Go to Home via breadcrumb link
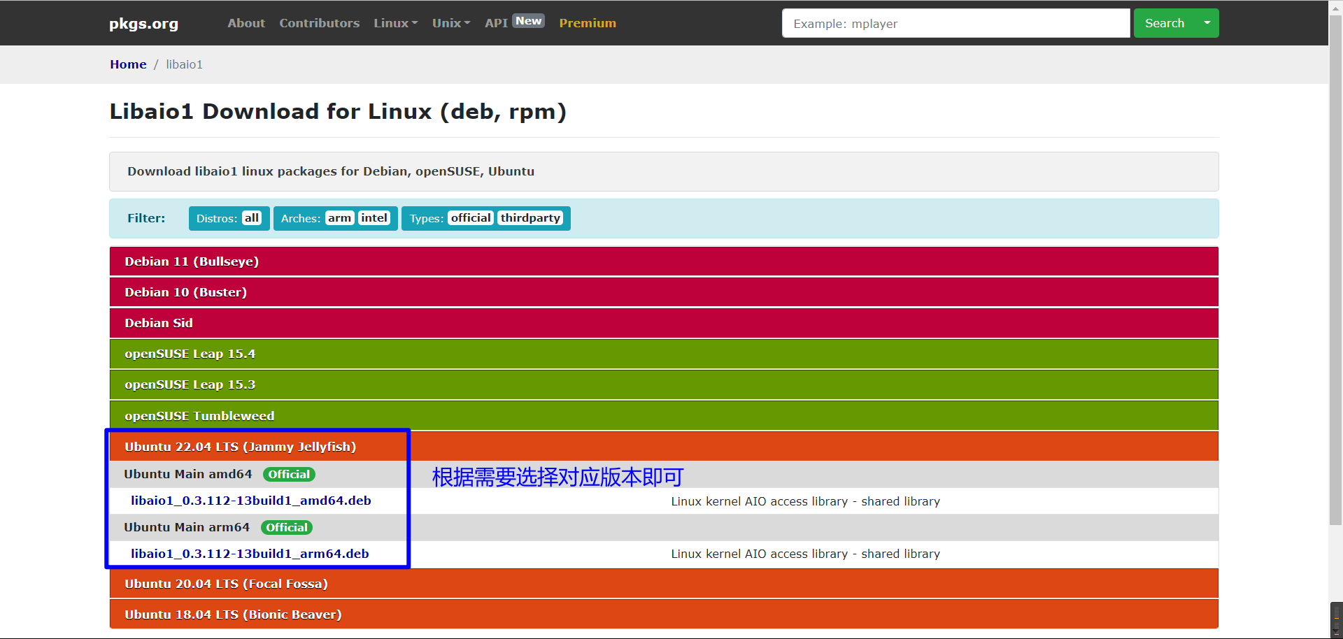The height and width of the screenshot is (639, 1343). click(x=128, y=64)
